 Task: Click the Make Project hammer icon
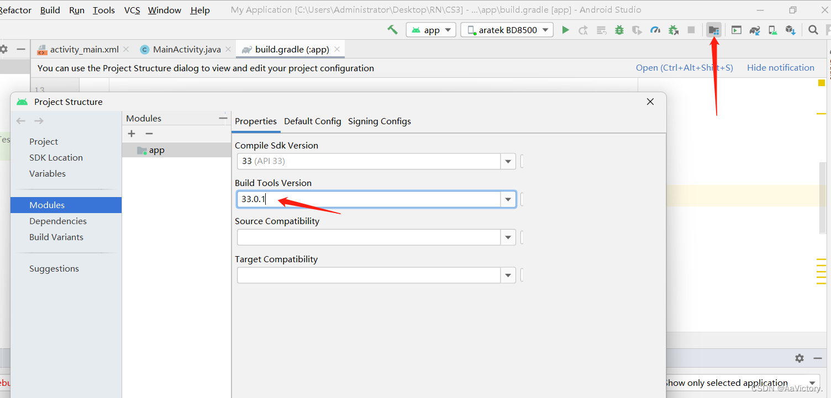[392, 30]
